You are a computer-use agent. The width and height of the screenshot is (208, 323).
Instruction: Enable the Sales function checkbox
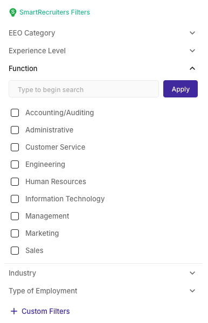(15, 251)
